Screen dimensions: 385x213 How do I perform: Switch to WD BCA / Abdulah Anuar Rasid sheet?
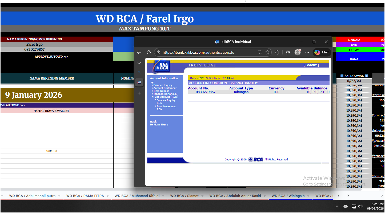tap(235, 196)
